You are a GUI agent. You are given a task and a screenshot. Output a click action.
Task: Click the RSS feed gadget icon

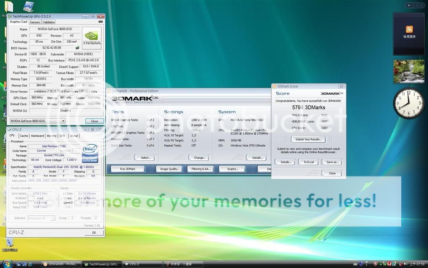click(x=409, y=29)
